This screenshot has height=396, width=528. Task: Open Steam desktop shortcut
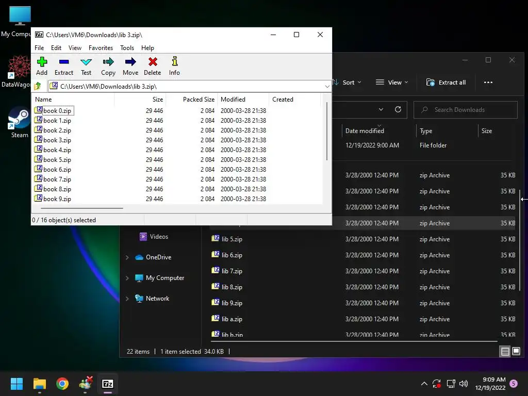[x=19, y=122]
